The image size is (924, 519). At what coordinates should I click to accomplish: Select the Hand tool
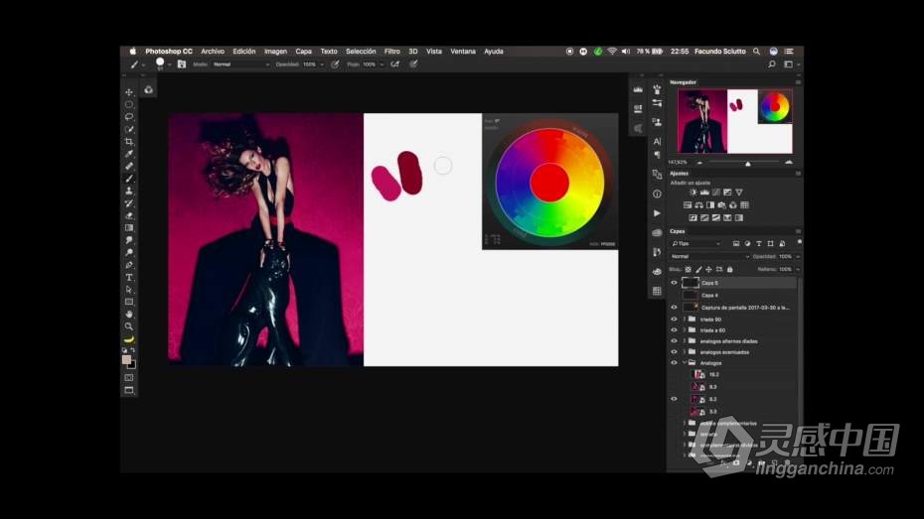pyautogui.click(x=129, y=315)
